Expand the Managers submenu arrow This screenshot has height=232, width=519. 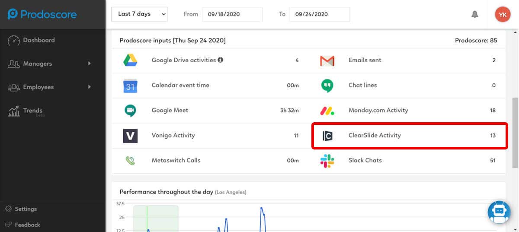(x=90, y=64)
